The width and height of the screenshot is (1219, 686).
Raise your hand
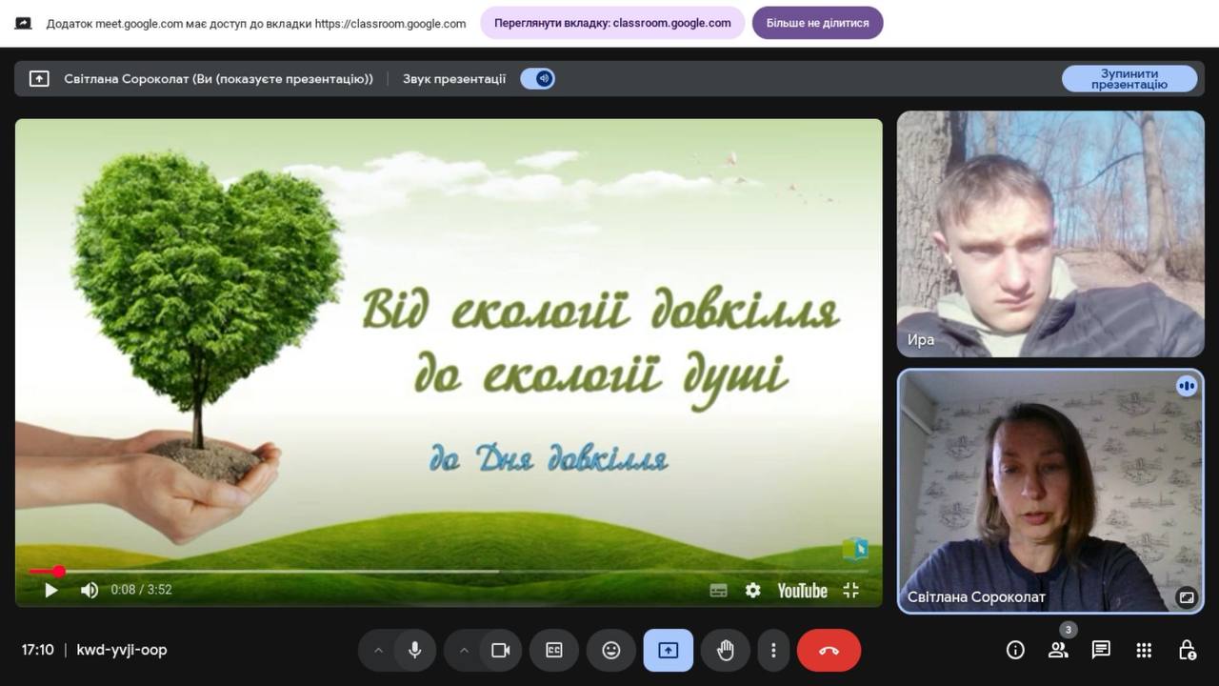(726, 650)
